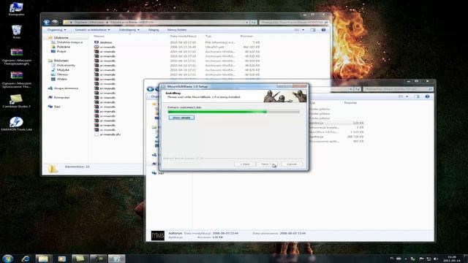468x263 pixels.
Task: Launch Camtasia Studio 7 from desktop
Action: point(16,101)
